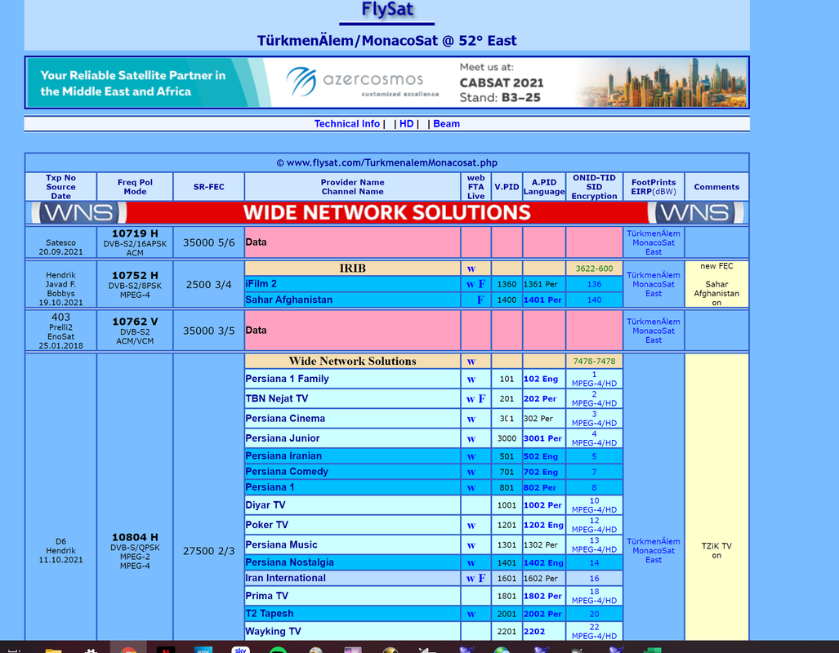Click the right WNS logo in red banner
The width and height of the screenshot is (839, 653).
point(695,213)
